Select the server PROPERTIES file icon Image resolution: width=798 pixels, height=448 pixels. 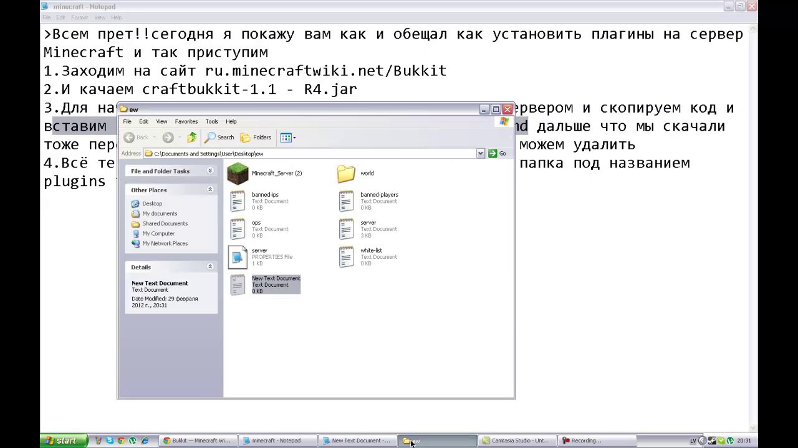tap(238, 257)
